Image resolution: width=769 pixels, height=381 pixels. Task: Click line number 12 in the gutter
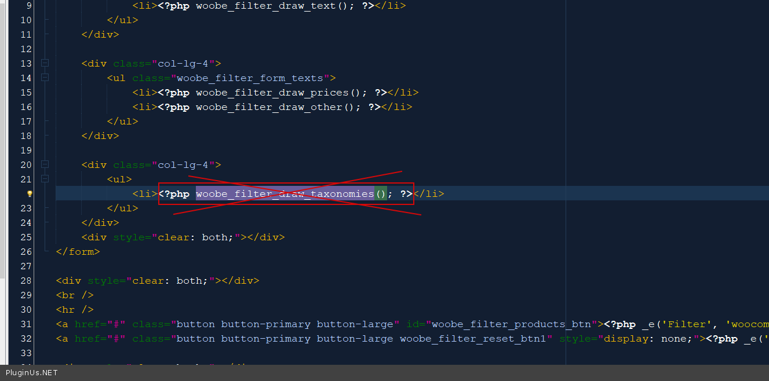point(26,49)
